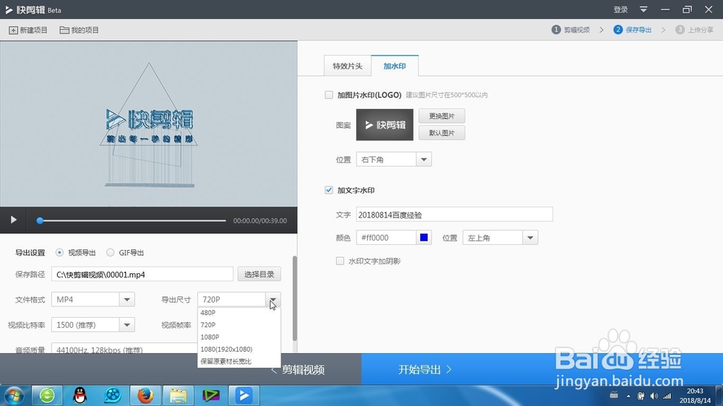The height and width of the screenshot is (406, 723).
Task: Open the title bar dropdown menu arrow
Action: pyautogui.click(x=643, y=9)
